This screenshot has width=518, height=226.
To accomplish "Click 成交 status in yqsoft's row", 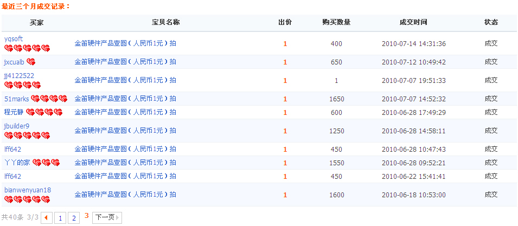I will [x=491, y=43].
